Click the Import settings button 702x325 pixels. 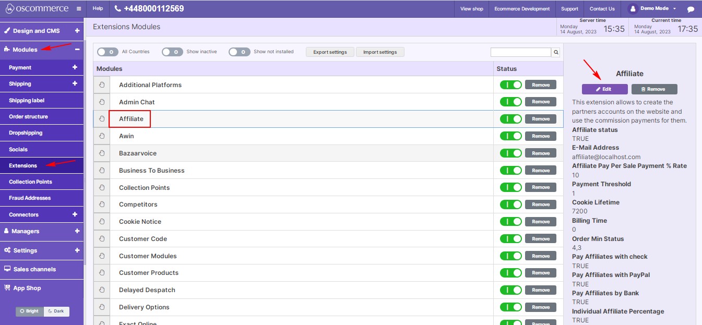point(380,52)
